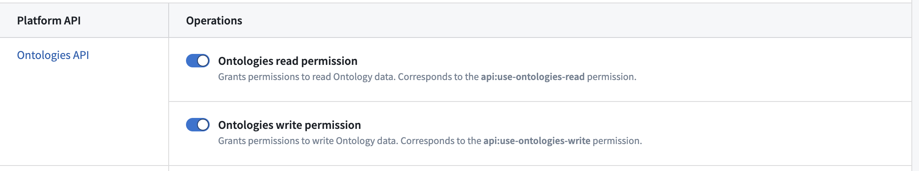Click the vertical scrollbar track at right edge
The width and height of the screenshot is (919, 171).
915,84
